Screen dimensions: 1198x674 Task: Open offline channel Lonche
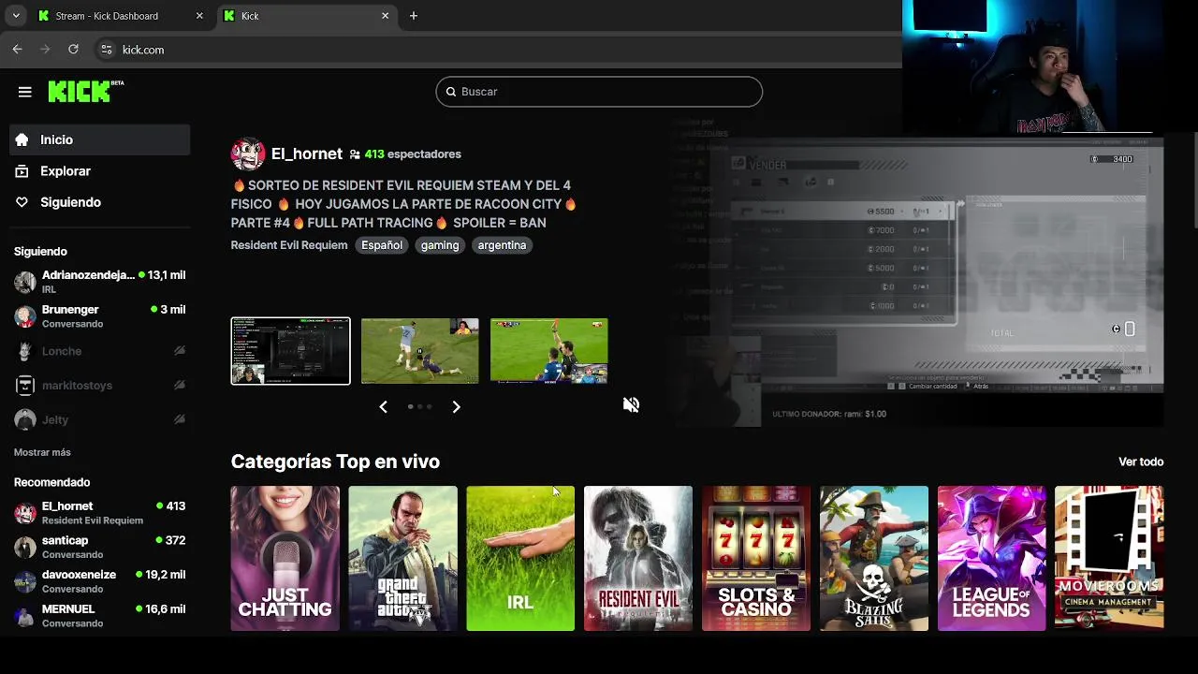point(99,351)
